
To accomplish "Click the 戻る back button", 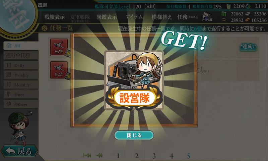I will (19, 151).
